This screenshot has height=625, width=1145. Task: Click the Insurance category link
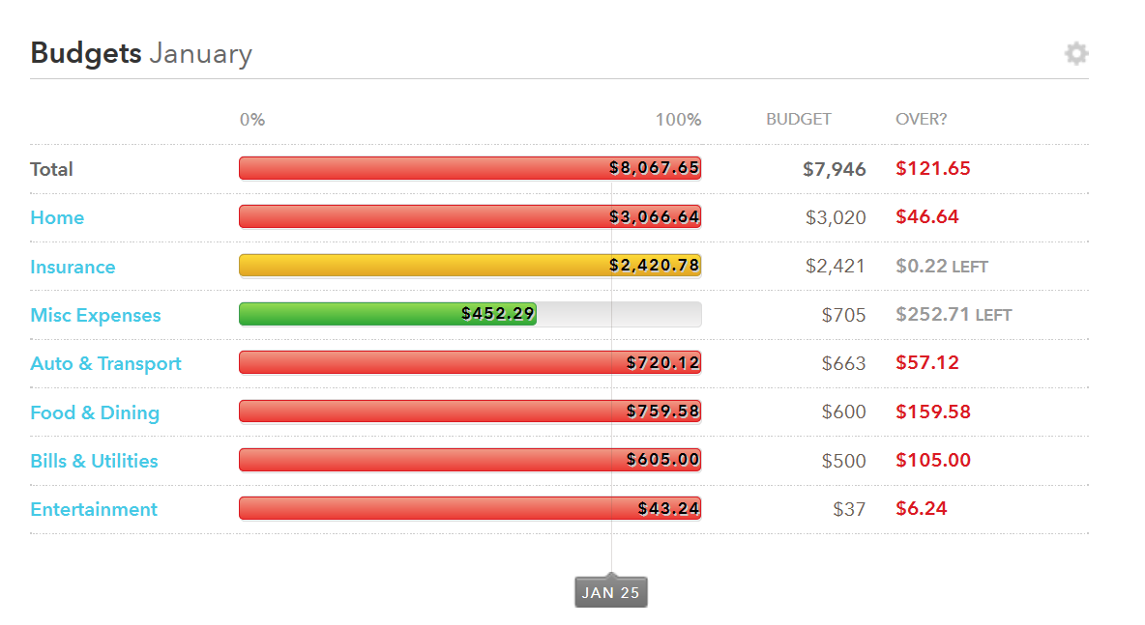[x=73, y=266]
